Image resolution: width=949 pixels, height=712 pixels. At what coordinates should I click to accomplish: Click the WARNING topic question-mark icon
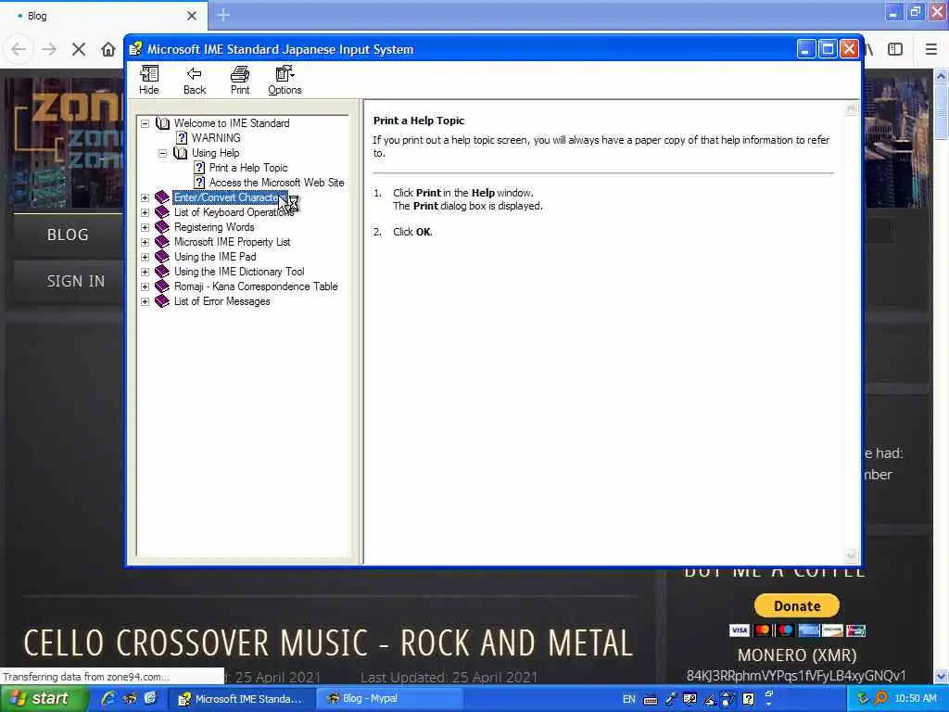point(182,138)
